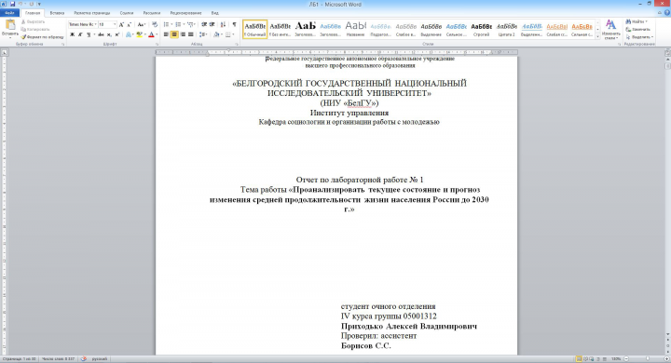This screenshot has width=671, height=363.
Task: Activate Format Painter (Формат по образцу)
Action: click(42, 37)
